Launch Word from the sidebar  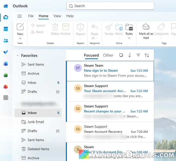6,64
